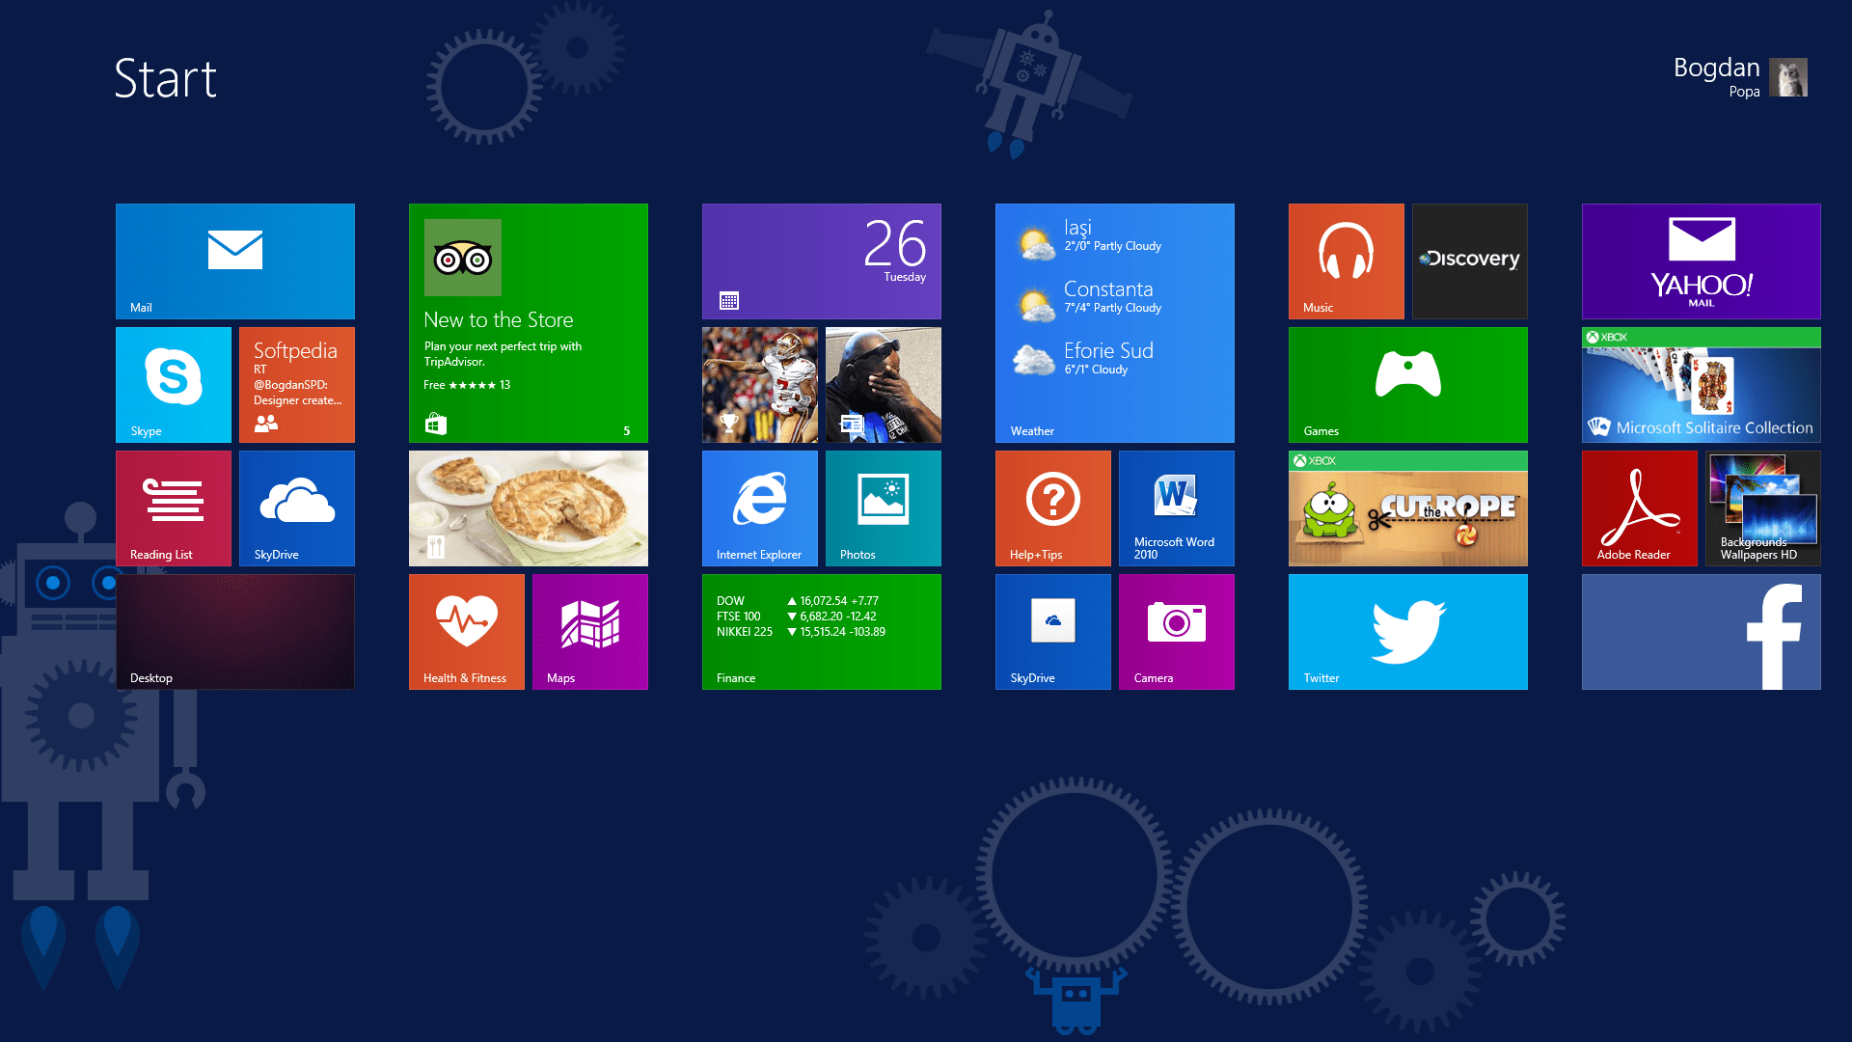Screen dimensions: 1852x1042
Task: Open the Facebook tile
Action: click(1702, 631)
